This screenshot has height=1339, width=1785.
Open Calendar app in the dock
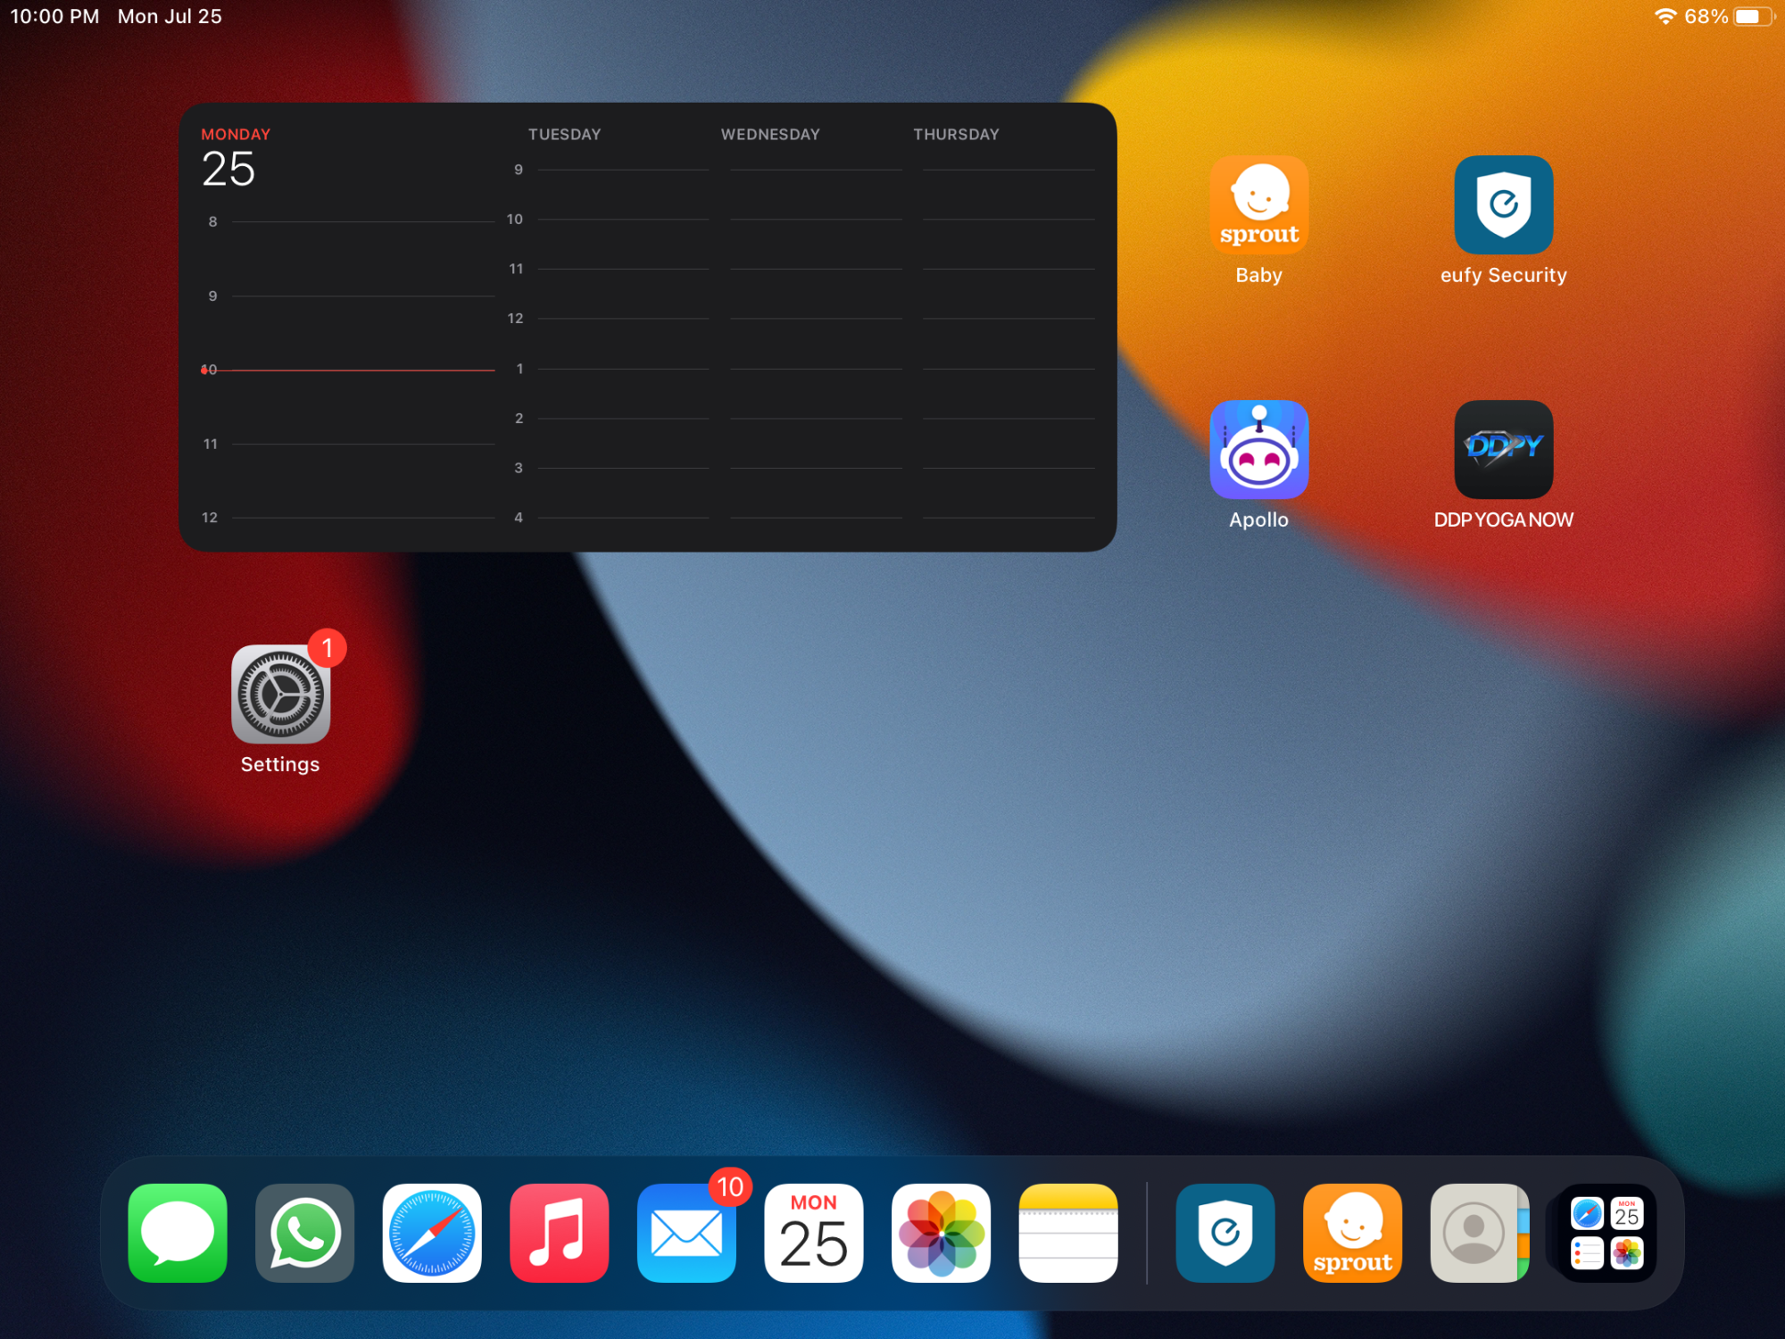814,1233
